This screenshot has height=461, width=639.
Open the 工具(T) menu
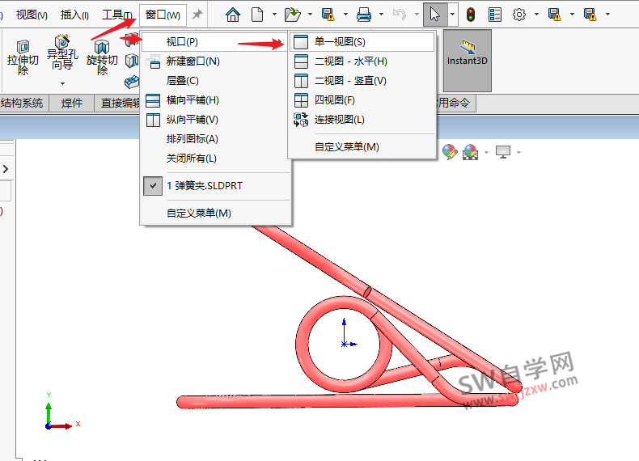click(x=117, y=15)
